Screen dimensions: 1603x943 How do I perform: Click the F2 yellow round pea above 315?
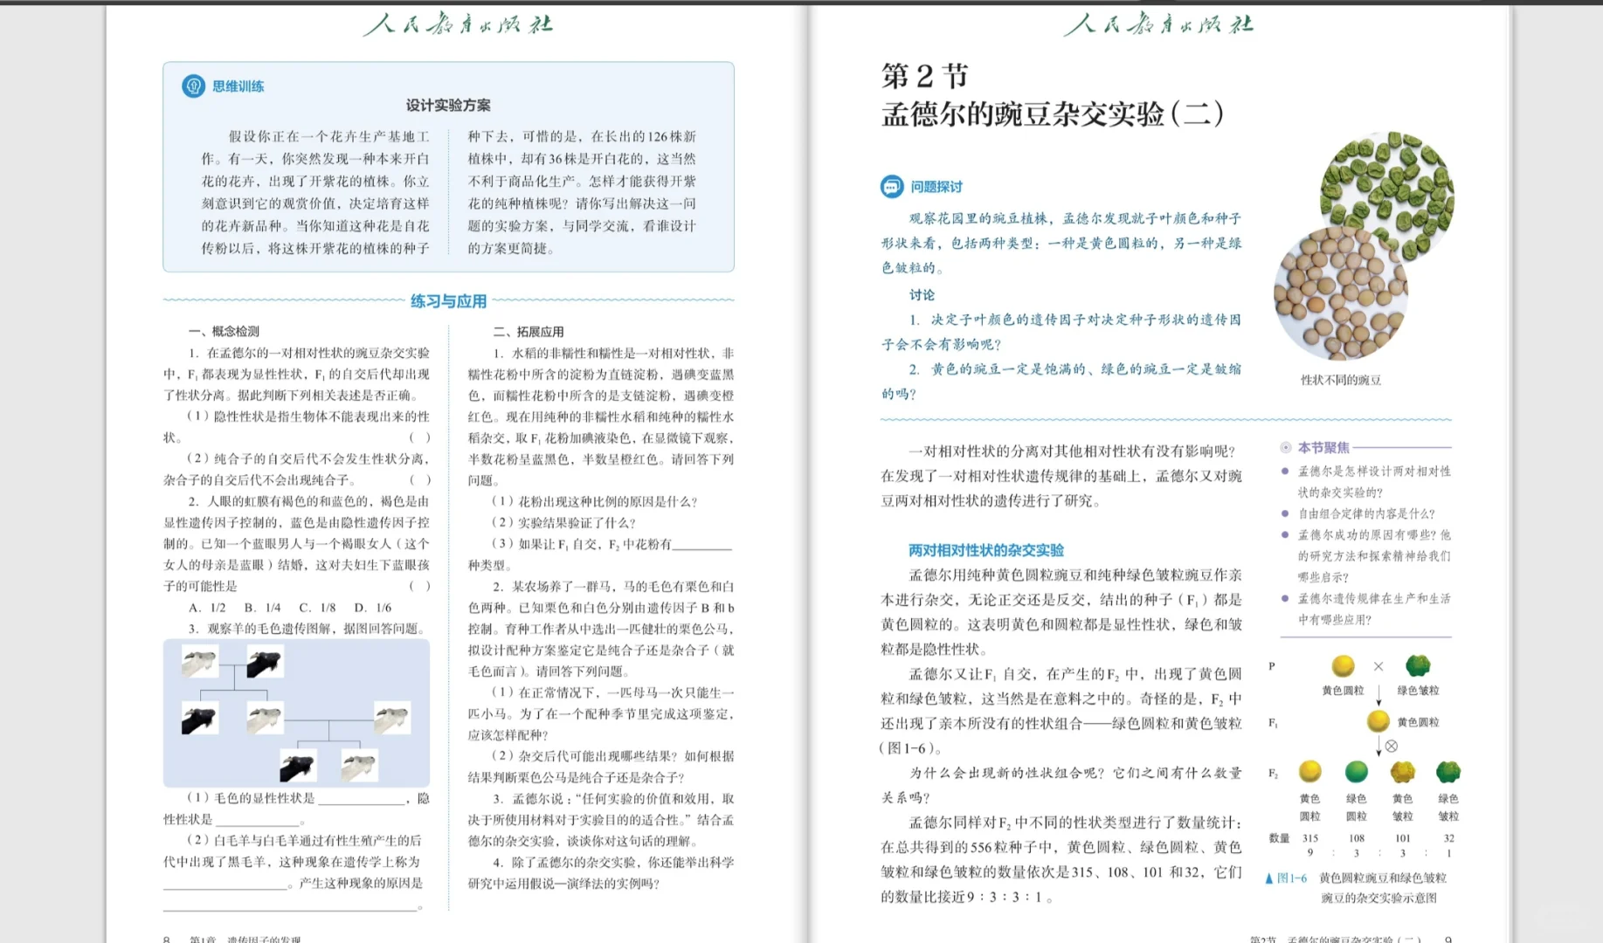point(1309,772)
